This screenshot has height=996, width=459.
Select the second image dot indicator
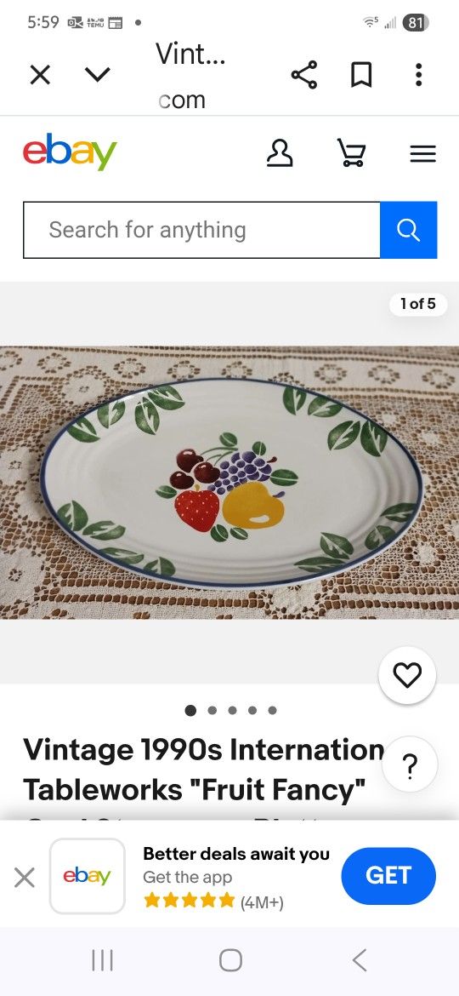point(212,710)
